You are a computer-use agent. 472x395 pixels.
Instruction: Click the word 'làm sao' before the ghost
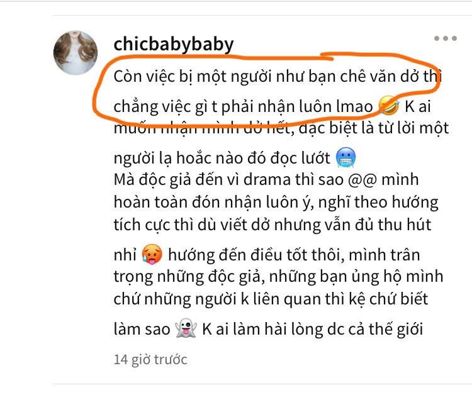click(142, 329)
